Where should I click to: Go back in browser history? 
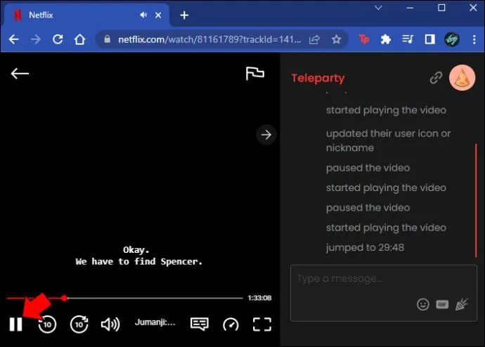[13, 39]
